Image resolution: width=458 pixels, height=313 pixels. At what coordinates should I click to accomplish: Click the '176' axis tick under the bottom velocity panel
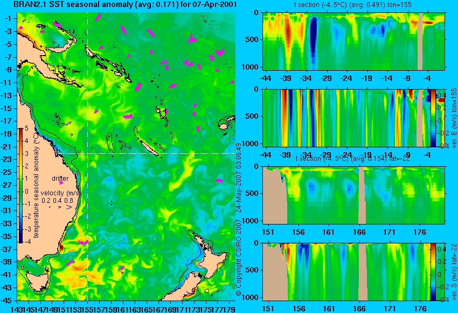pos(420,309)
